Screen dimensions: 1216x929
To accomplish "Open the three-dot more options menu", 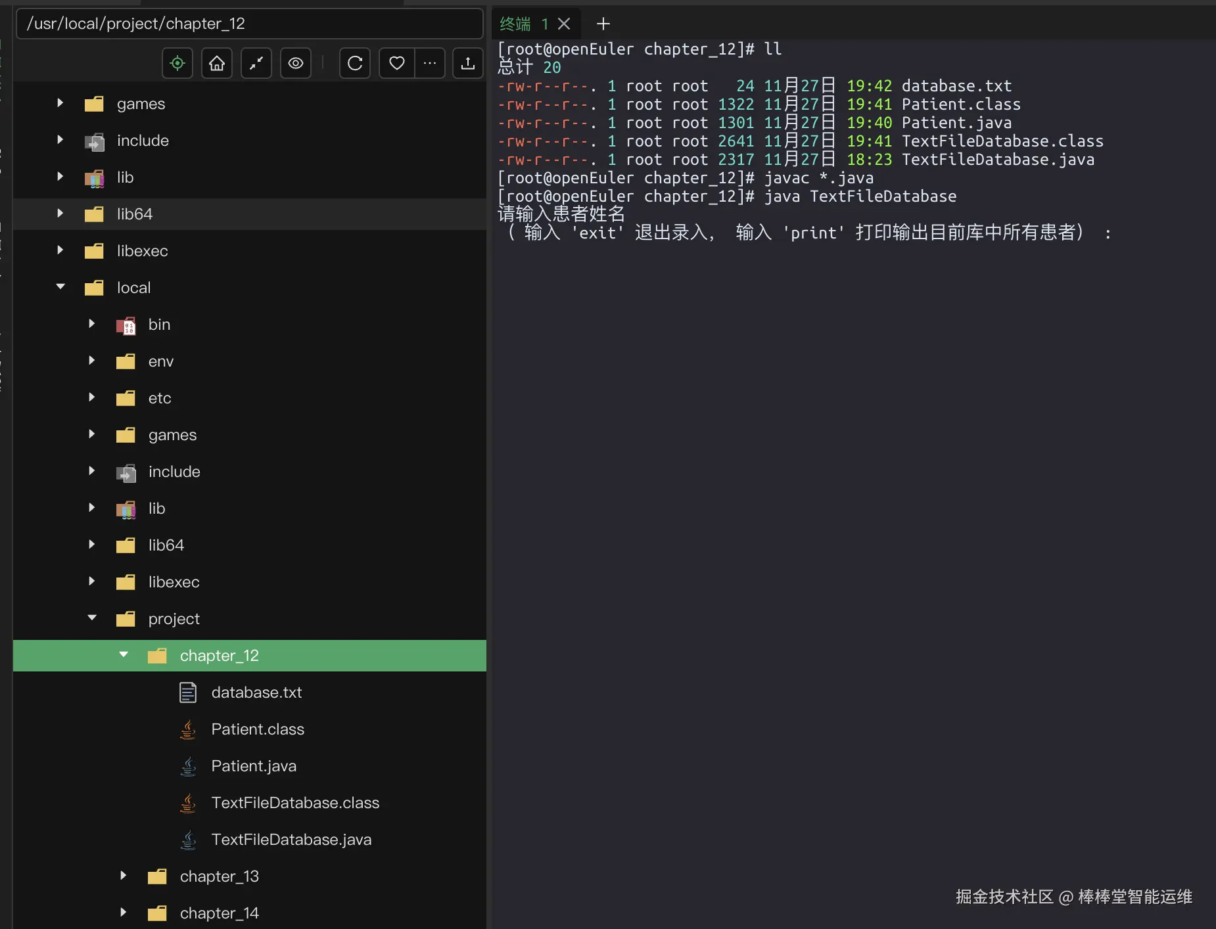I will click(430, 63).
